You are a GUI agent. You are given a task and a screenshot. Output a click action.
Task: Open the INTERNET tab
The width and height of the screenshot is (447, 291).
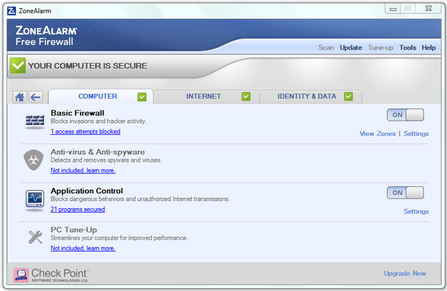(x=206, y=97)
